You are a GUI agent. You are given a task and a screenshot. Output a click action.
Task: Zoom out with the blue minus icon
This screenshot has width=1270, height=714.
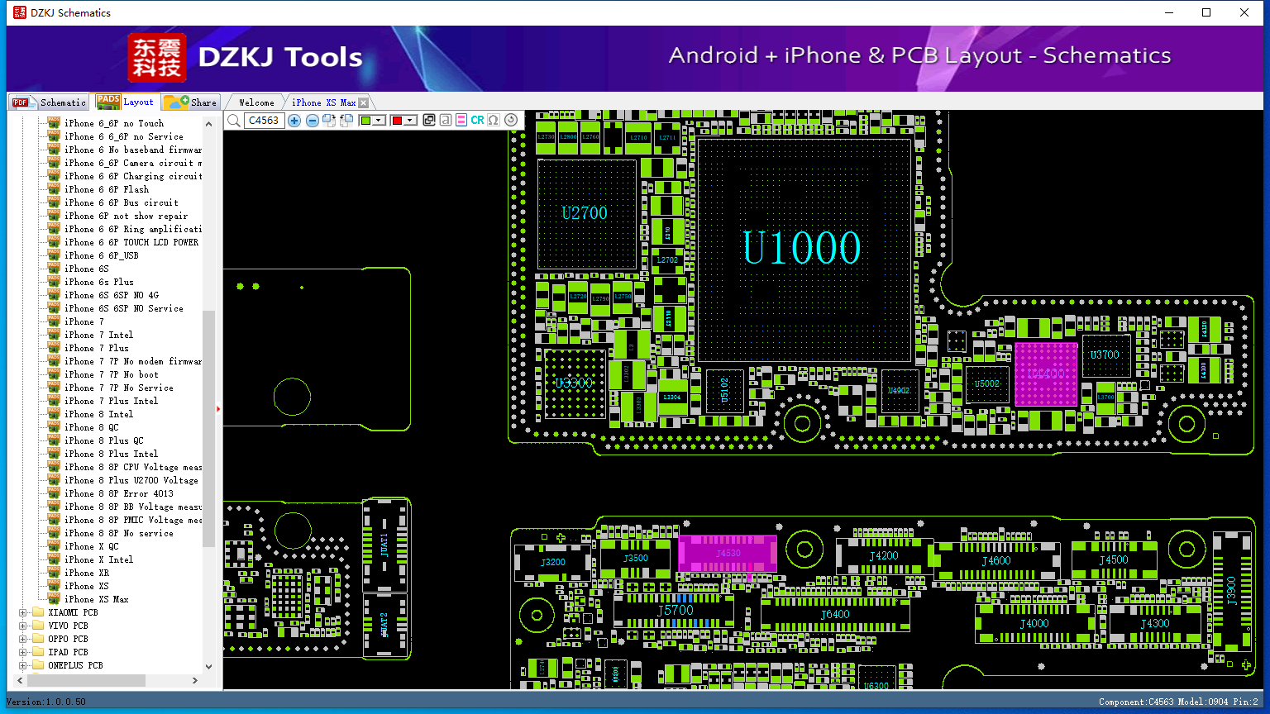(313, 121)
